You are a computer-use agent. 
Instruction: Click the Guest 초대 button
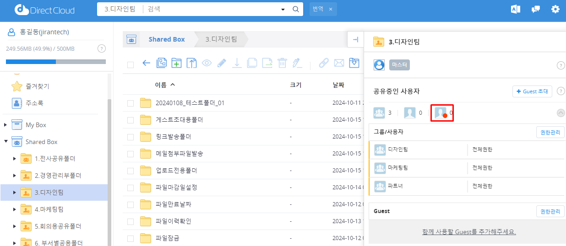pos(532,91)
